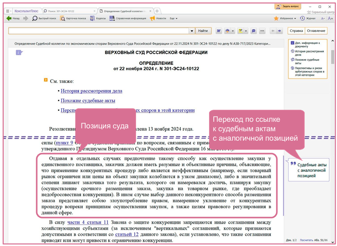Image resolution: width=337 pixels, height=246 pixels.
Task: Click the vertical scrollbar thumb
Action: click(x=332, y=57)
